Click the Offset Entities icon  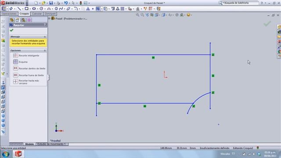113,9
